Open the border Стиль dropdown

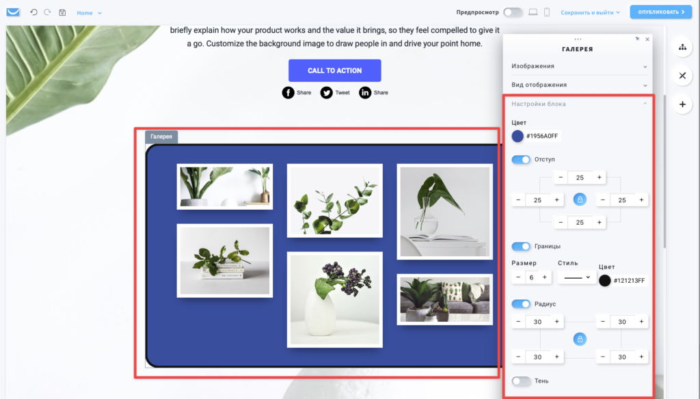pyautogui.click(x=577, y=277)
